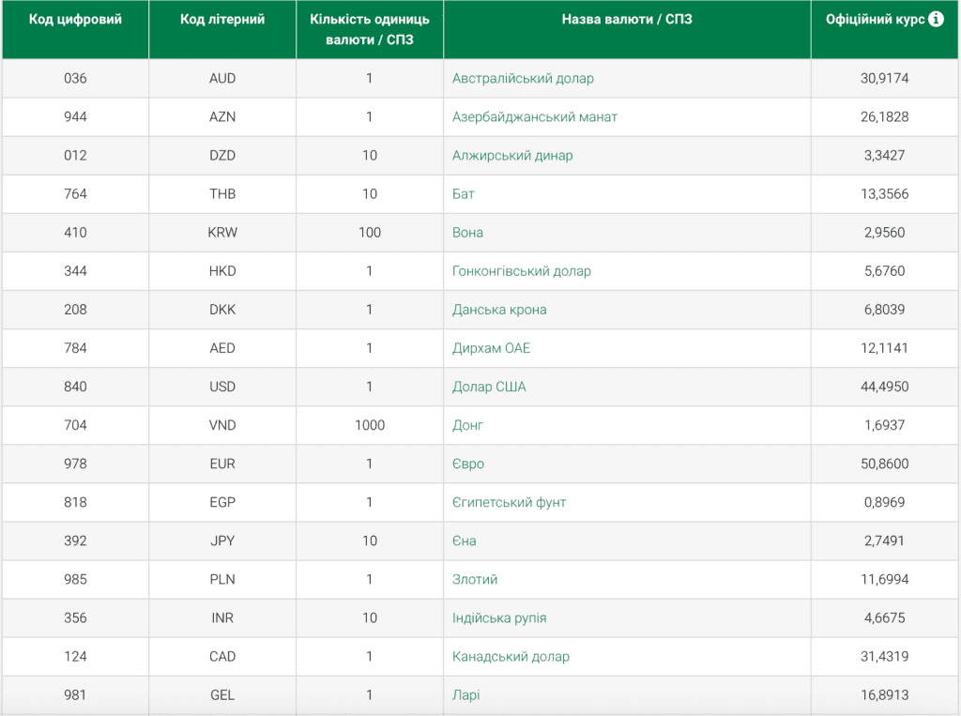Screen dimensions: 961x716
Task: Open the Алжирський динар currency link
Action: coord(512,156)
